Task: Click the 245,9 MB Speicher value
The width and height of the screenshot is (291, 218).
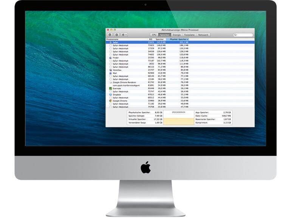Action: [161, 42]
